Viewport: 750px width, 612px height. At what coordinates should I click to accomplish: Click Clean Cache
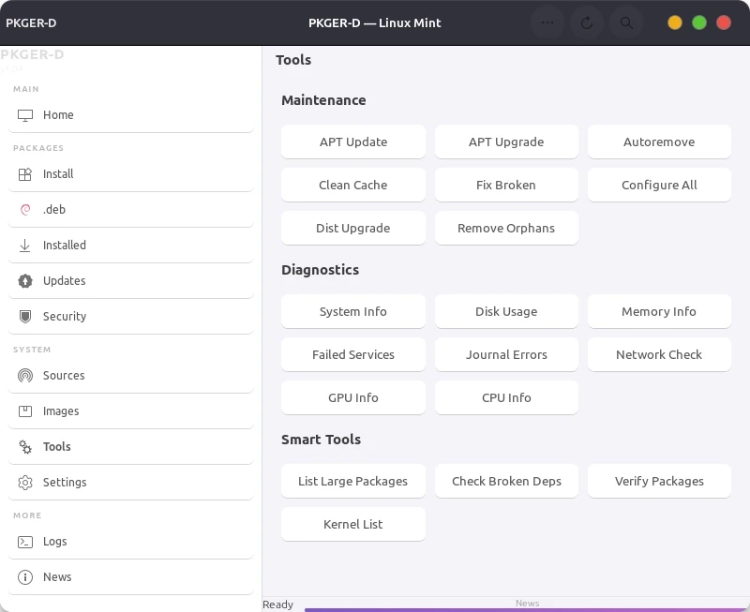pos(353,185)
